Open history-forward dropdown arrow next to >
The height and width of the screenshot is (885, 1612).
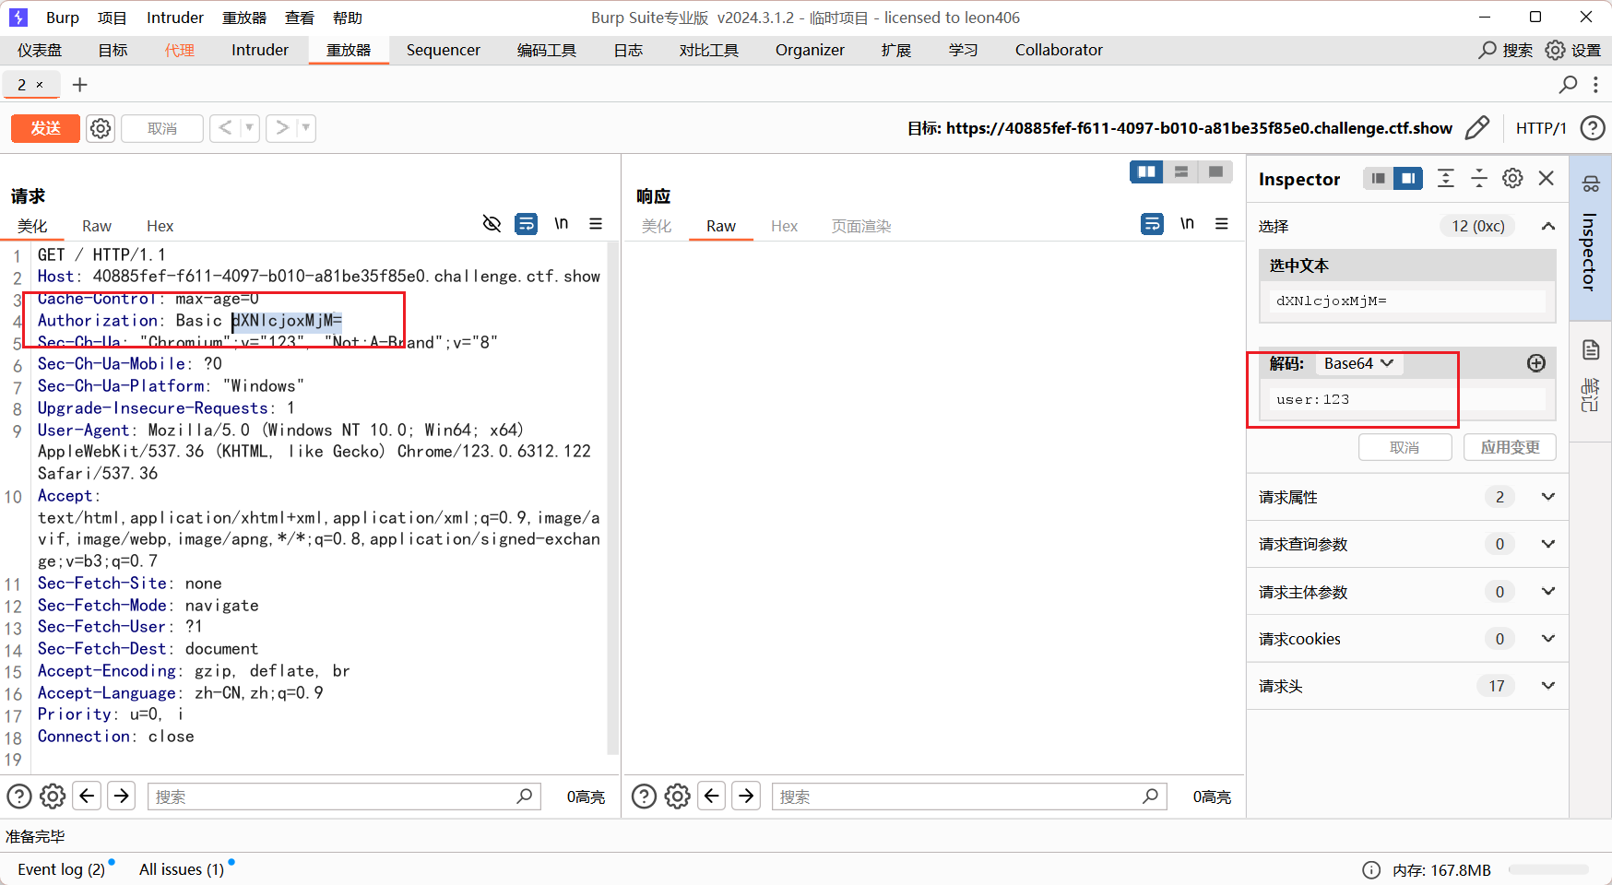click(306, 128)
